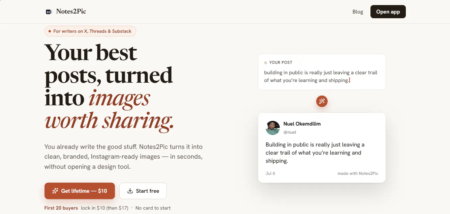This screenshot has height=214, width=450.
Task: Click the sparkle icon on Get lifetime button
Action: 55,191
